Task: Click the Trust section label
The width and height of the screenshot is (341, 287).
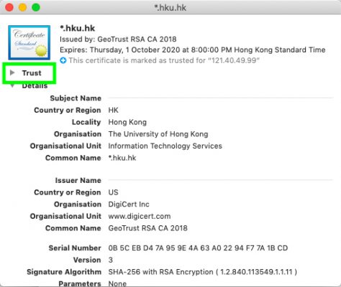Action: [x=32, y=72]
